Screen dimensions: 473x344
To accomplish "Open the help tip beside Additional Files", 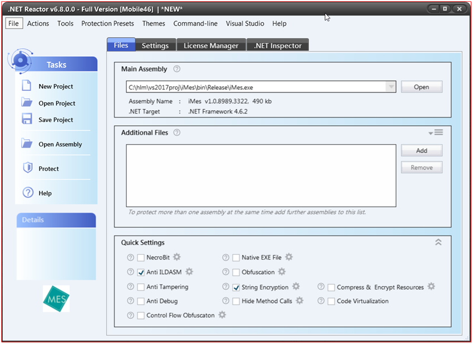I will [177, 132].
